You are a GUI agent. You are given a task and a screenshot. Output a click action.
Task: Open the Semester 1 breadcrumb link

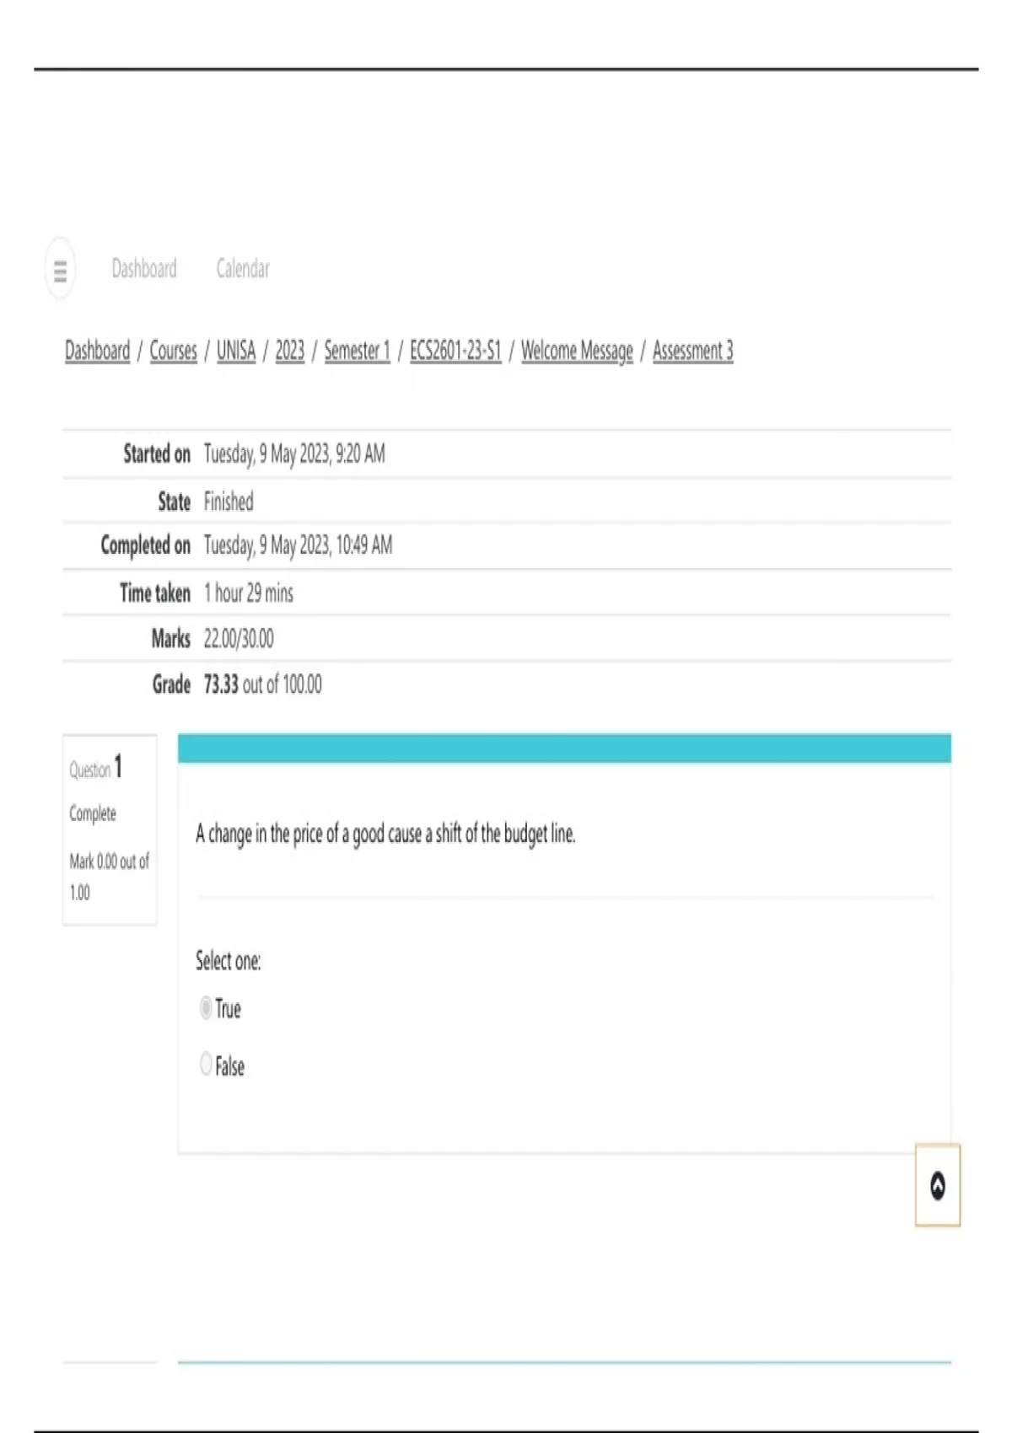pos(357,351)
